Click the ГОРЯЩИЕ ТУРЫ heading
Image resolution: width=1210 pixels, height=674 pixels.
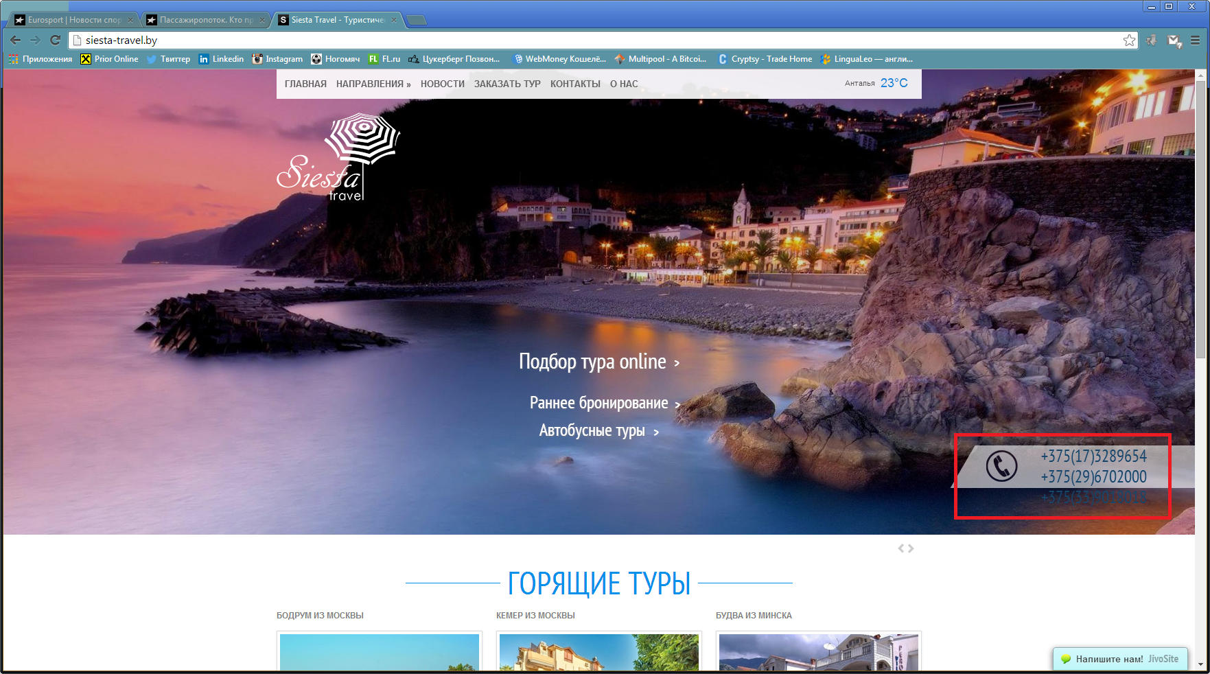(599, 583)
